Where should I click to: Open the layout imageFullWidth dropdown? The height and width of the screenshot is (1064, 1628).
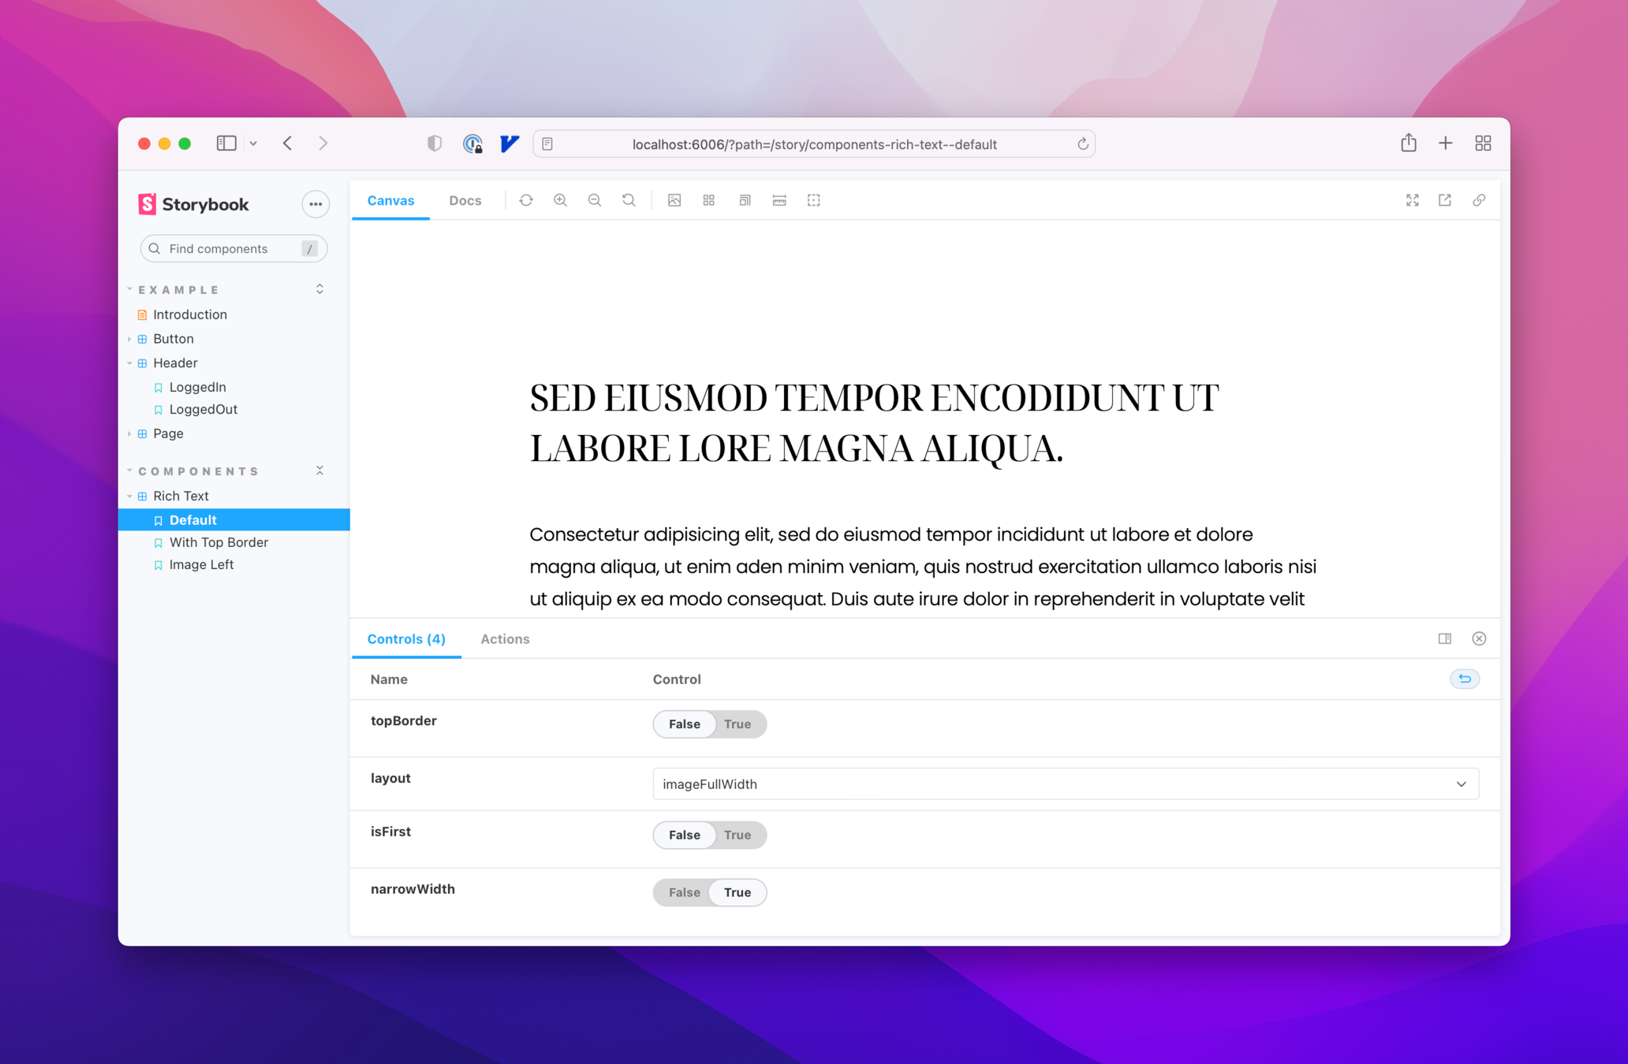(1065, 784)
